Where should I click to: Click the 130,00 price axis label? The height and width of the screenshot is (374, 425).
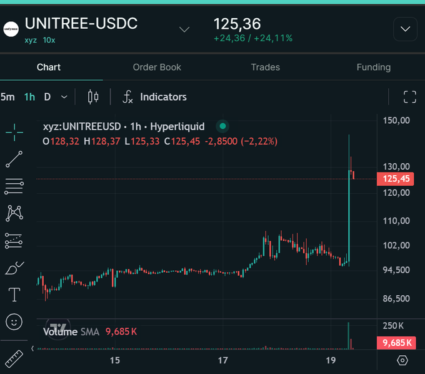pos(396,166)
